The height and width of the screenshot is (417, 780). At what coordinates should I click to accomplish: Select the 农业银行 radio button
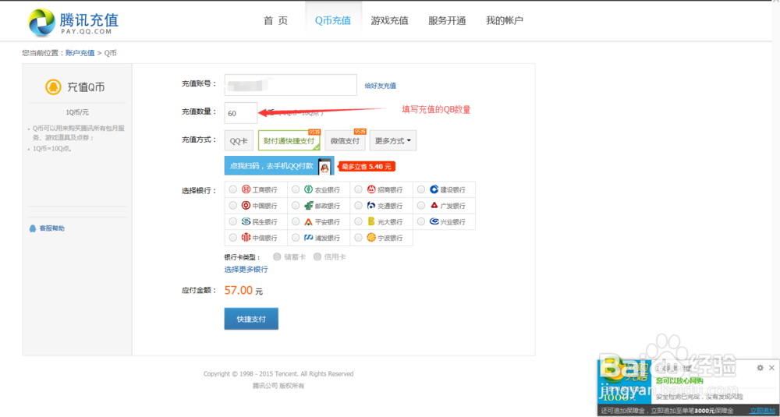click(x=296, y=189)
